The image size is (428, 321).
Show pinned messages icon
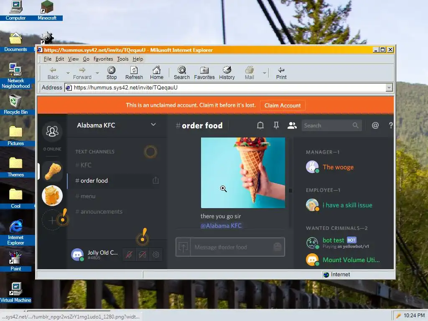276,125
